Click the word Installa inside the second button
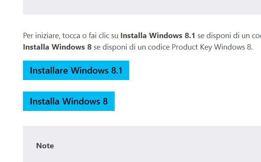This screenshot has height=162, width=261. 45,101
